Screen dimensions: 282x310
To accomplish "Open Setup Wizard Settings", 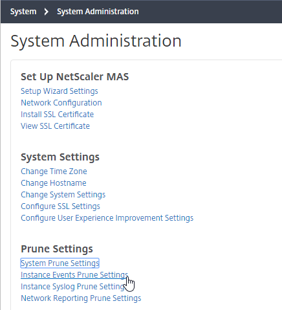I will [60, 91].
